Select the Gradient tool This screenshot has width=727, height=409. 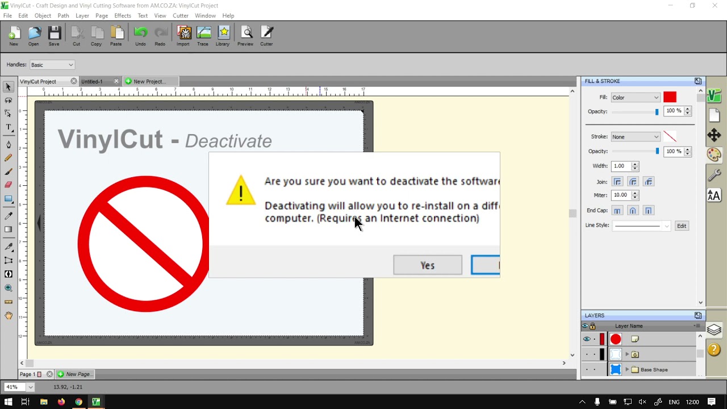9,229
